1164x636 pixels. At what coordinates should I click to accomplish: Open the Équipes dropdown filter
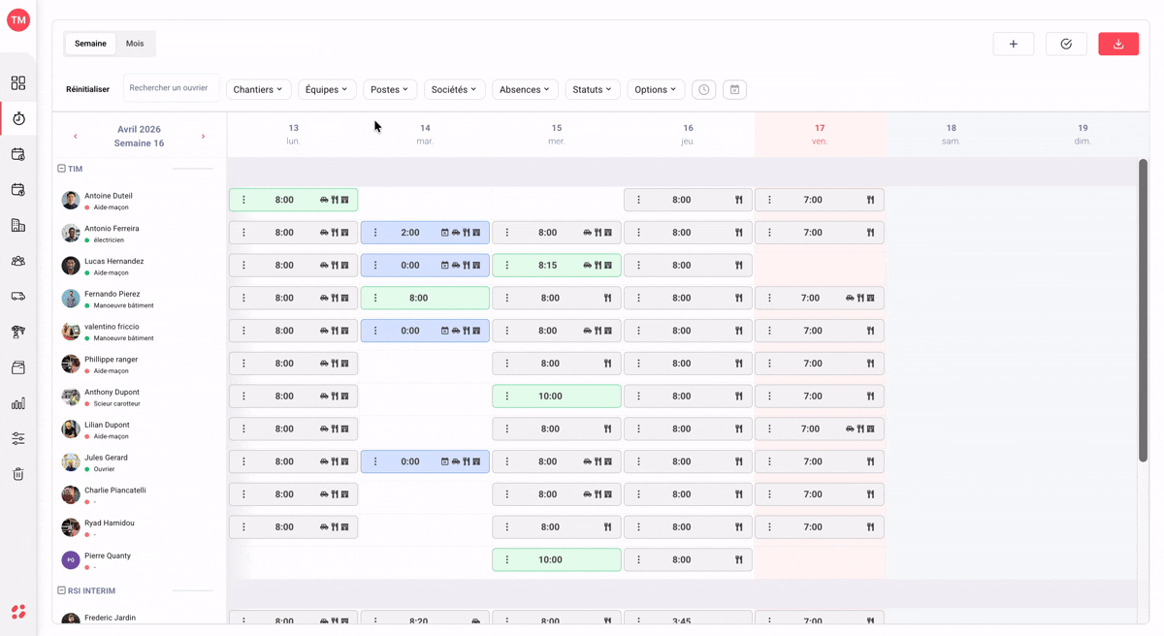pos(327,89)
